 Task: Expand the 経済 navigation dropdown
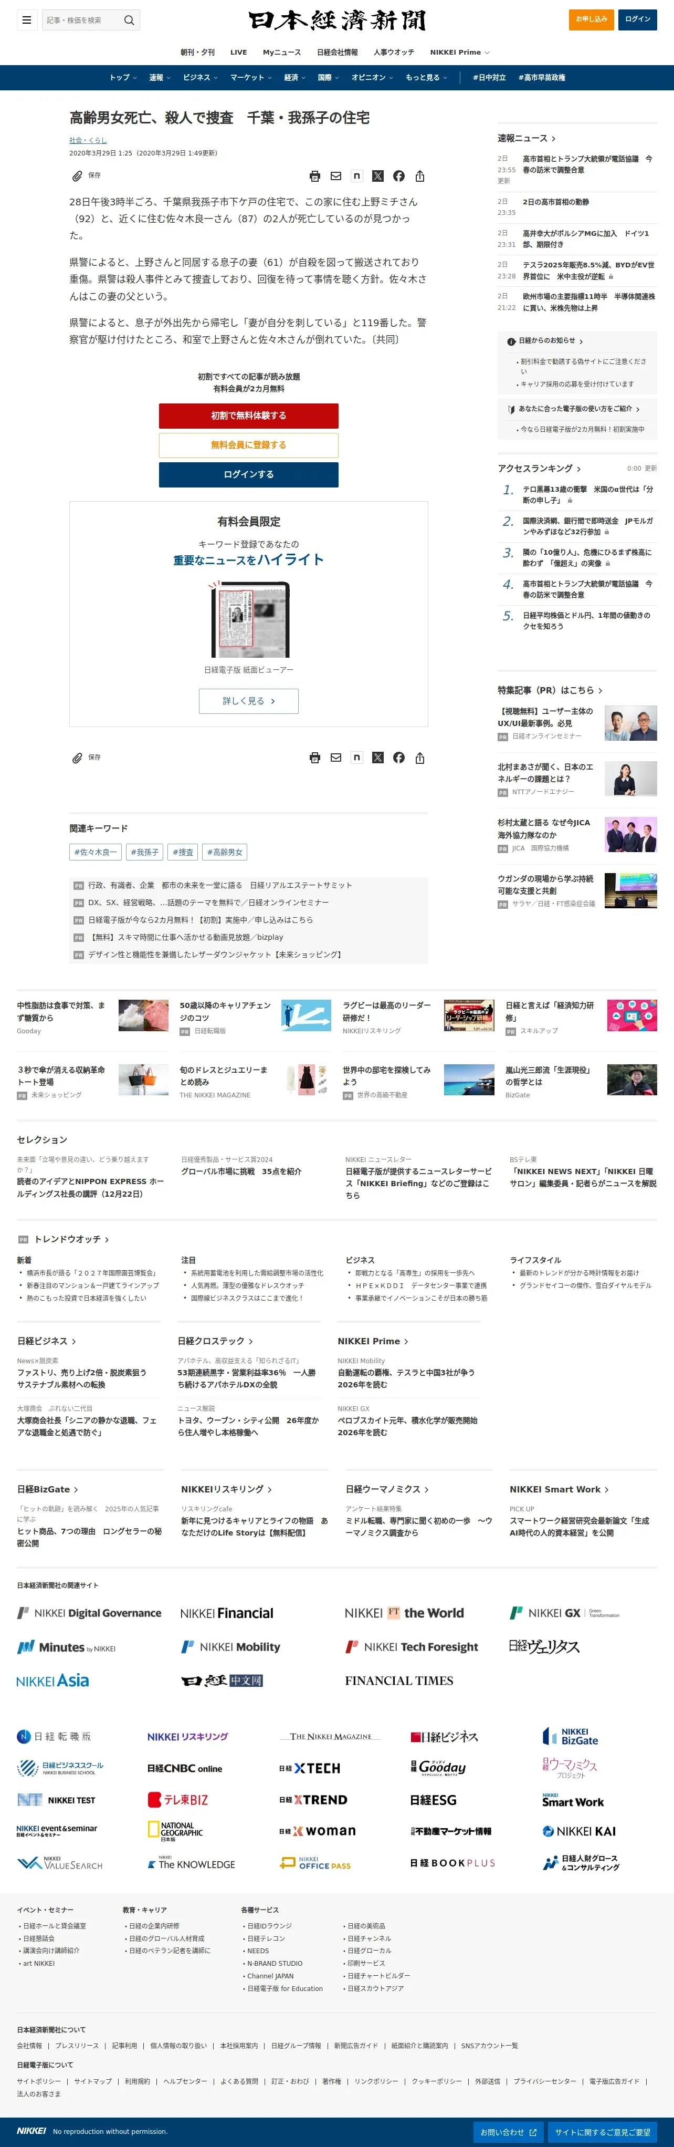coord(295,78)
